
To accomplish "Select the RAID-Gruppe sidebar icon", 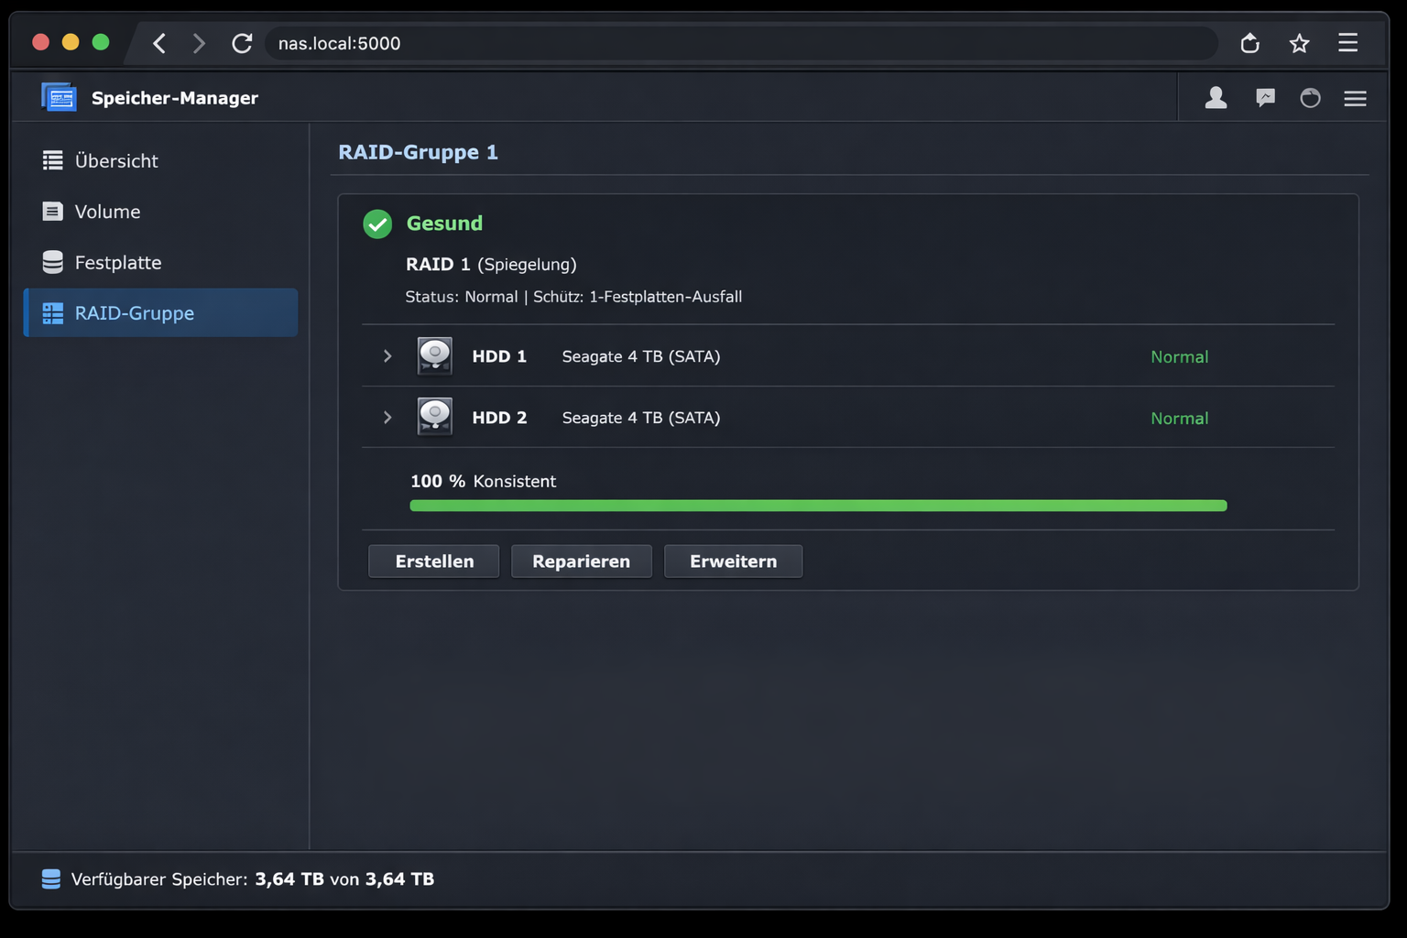I will (52, 312).
